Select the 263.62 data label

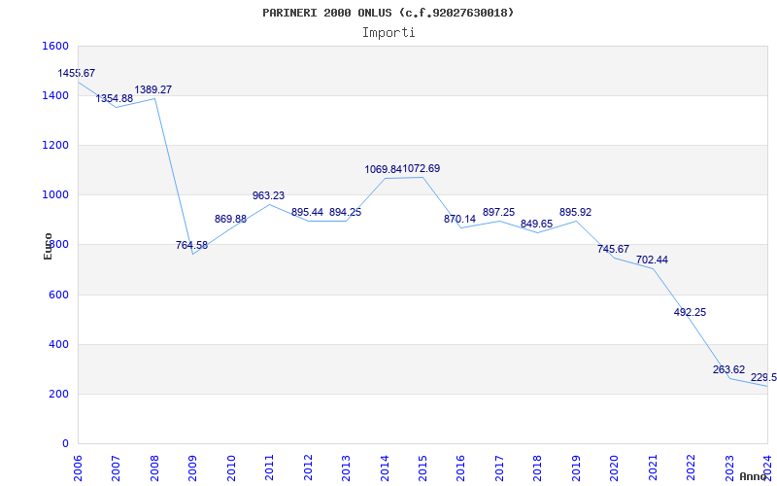(729, 369)
